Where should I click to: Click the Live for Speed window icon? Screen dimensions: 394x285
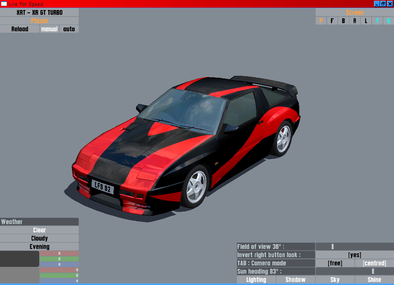pos(4,4)
